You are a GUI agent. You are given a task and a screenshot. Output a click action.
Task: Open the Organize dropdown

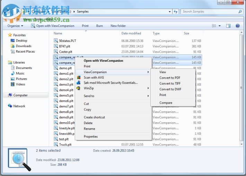(x=15, y=26)
